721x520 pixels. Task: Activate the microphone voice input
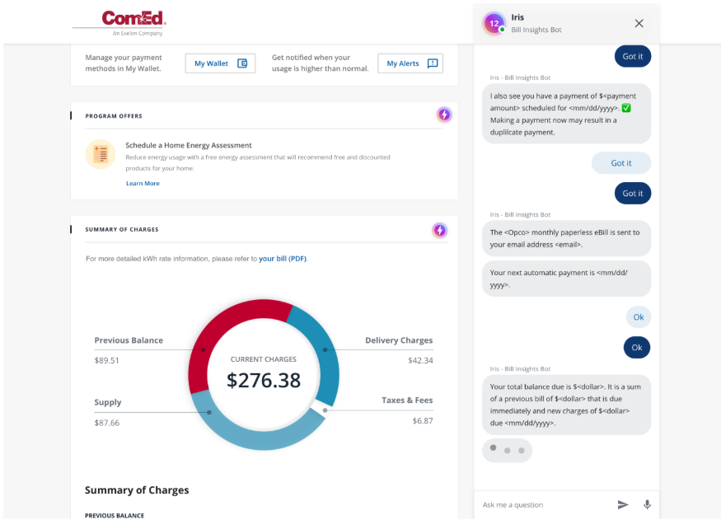pos(647,504)
